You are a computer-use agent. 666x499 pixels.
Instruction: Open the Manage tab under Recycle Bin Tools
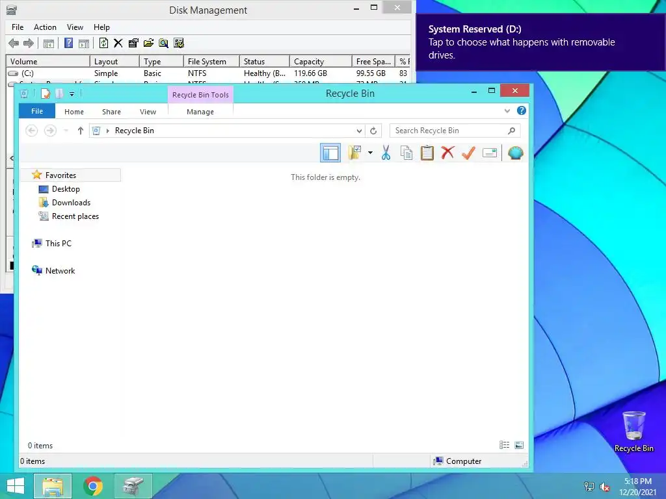click(200, 112)
